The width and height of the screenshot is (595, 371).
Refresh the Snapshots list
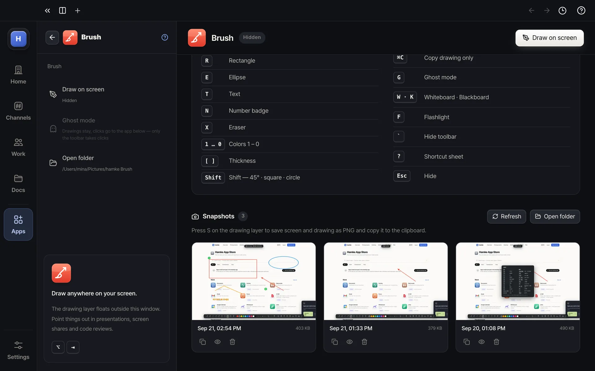(x=506, y=216)
